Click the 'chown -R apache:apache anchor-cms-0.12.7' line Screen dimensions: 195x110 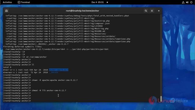pyautogui.click(x=40, y=80)
